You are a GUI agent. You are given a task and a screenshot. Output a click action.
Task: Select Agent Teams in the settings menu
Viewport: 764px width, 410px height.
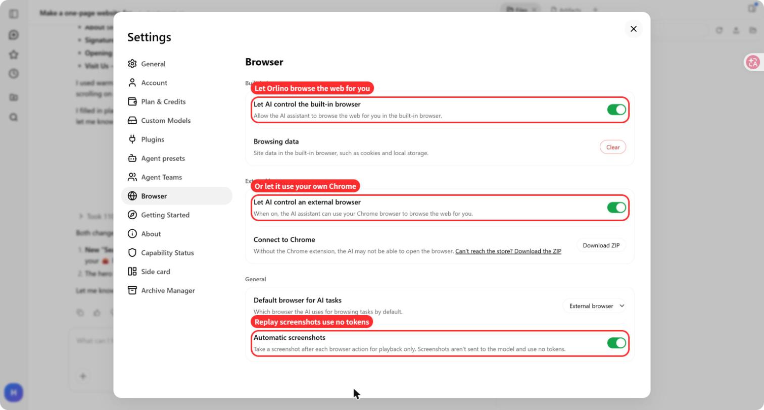[x=177, y=177]
